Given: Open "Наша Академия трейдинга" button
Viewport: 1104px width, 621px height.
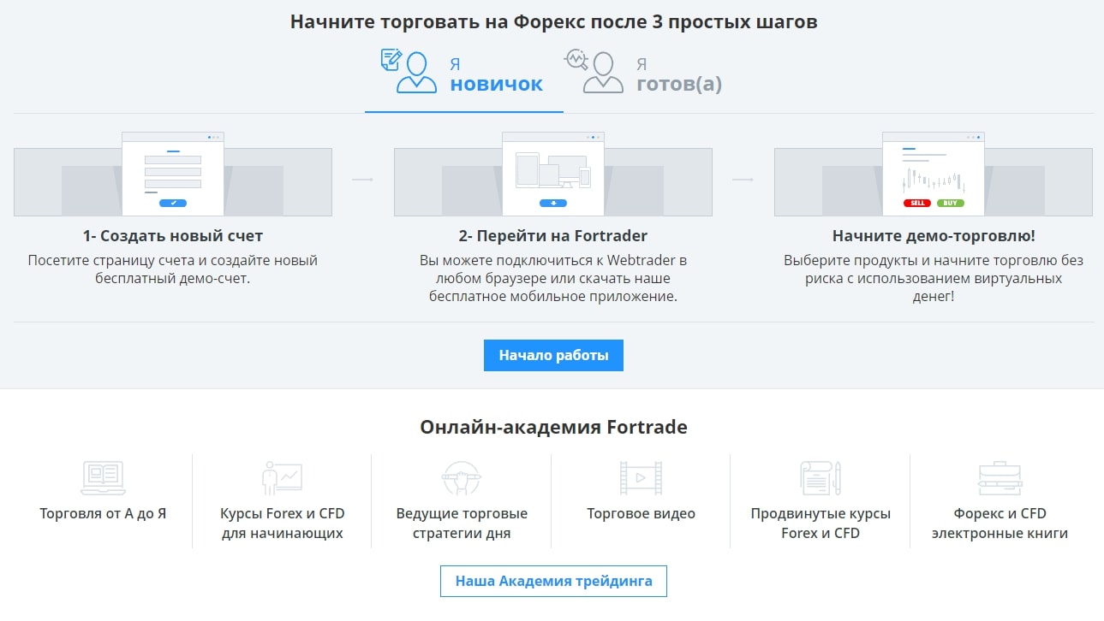Looking at the screenshot, I should 553,581.
